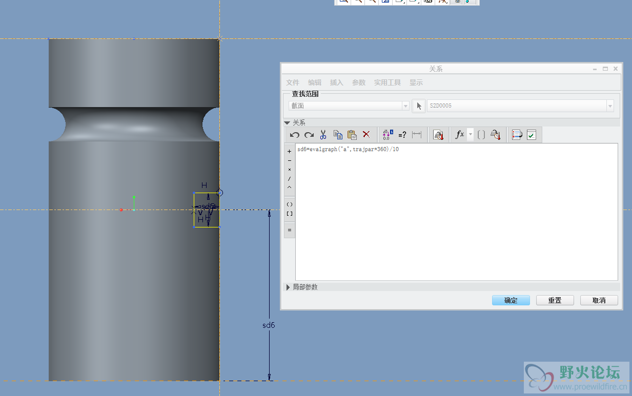This screenshot has height=396, width=632.
Task: Open the fx function list arrow
Action: coord(471,135)
